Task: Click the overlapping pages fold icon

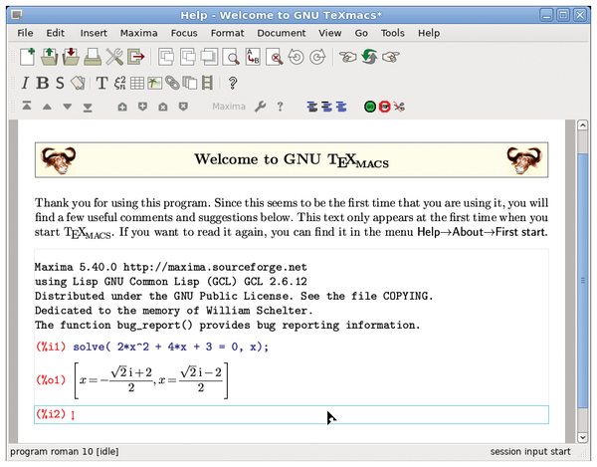Action: click(x=190, y=83)
